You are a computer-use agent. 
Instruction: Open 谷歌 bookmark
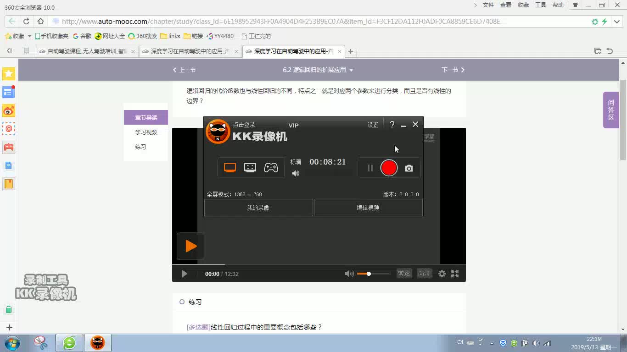tap(82, 36)
